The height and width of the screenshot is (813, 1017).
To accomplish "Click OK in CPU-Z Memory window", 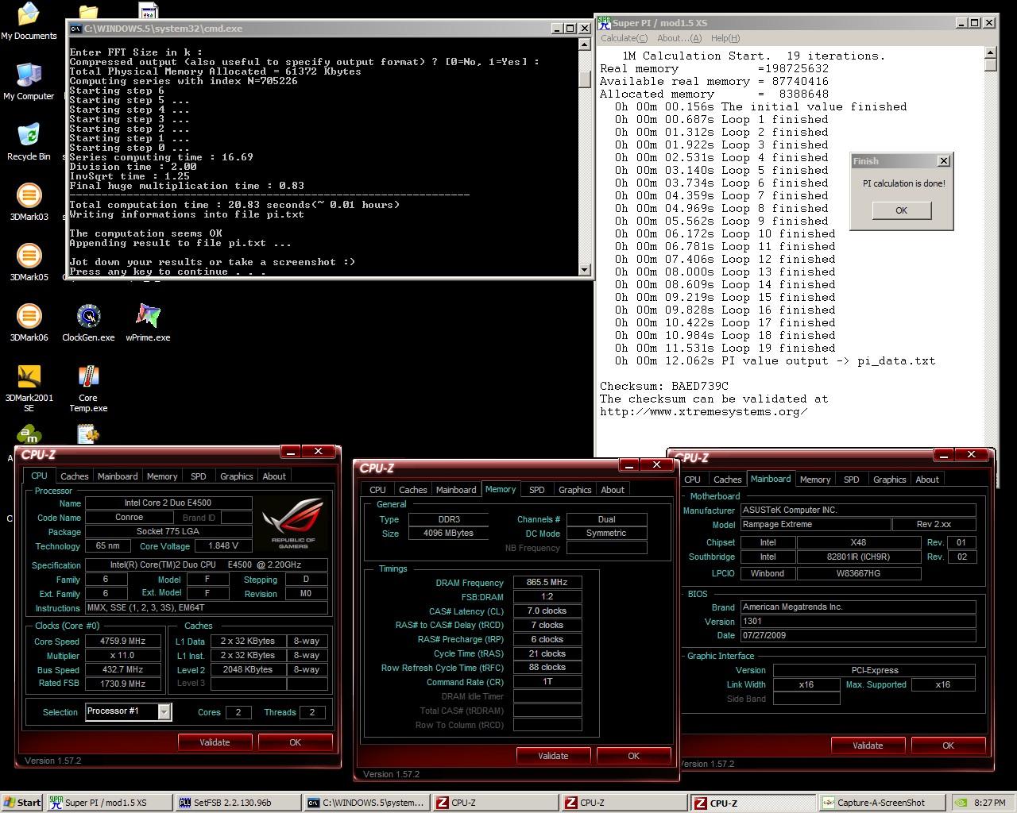I will 633,756.
